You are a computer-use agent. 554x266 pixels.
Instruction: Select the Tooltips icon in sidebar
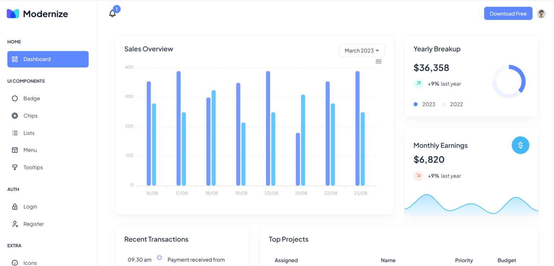(15, 167)
